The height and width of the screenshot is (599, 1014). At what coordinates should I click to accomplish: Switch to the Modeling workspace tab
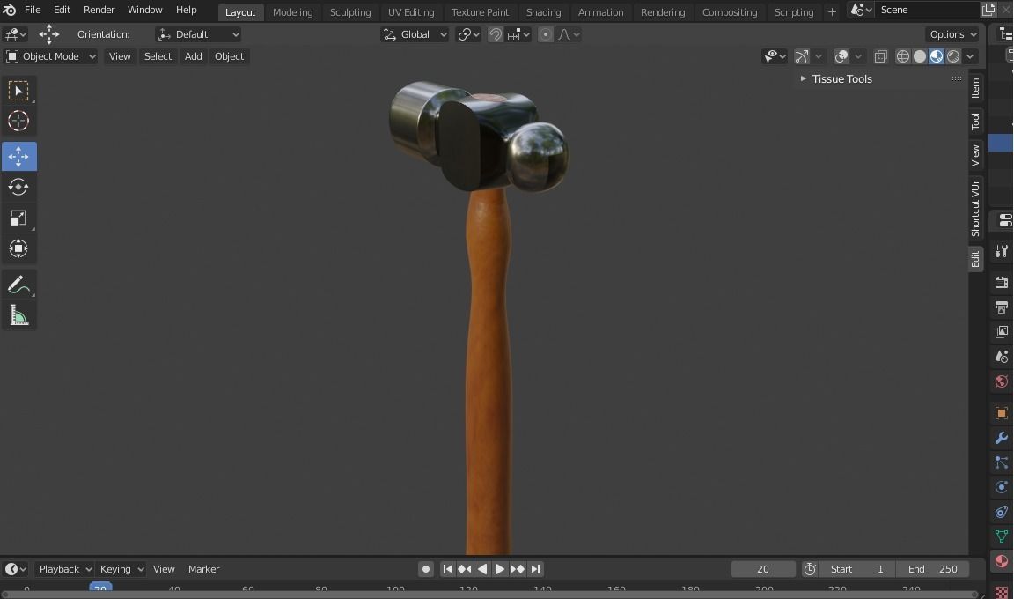(292, 11)
